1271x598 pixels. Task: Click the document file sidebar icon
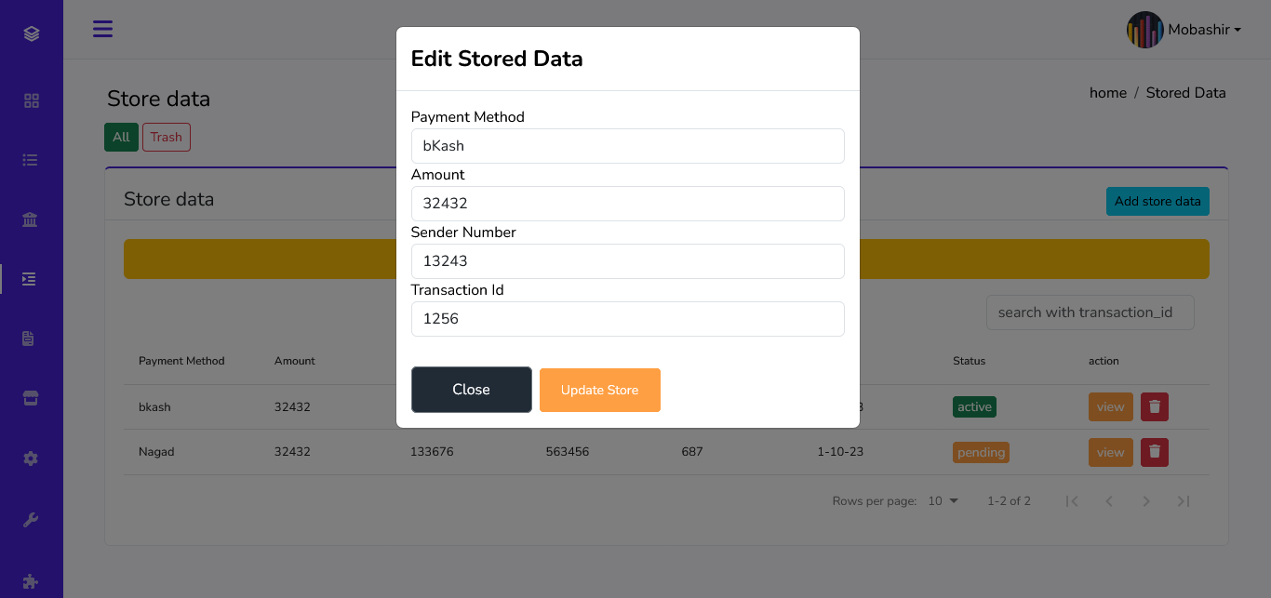(31, 339)
